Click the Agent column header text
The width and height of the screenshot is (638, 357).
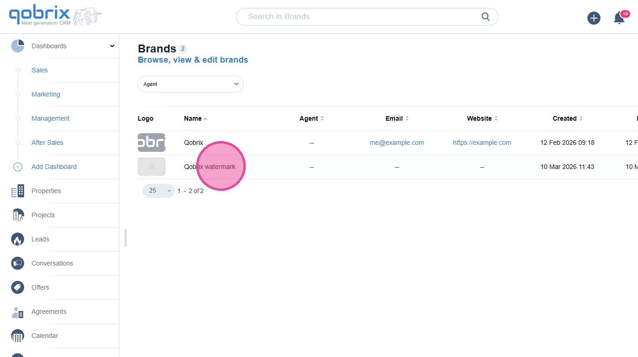pos(309,118)
